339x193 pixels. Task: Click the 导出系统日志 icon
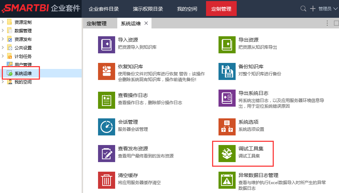(x=227, y=98)
